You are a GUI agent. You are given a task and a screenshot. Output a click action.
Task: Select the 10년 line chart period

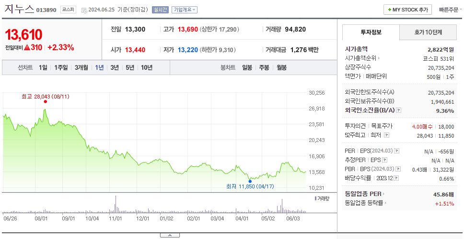tap(147, 67)
